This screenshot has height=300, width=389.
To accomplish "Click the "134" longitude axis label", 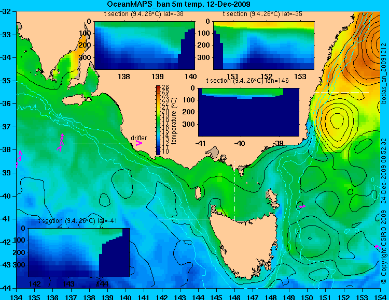I will coord(17,297).
